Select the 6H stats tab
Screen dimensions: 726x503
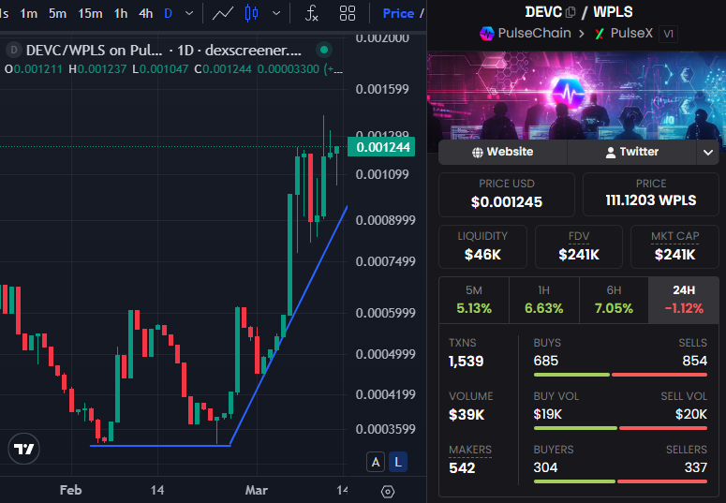(x=614, y=300)
